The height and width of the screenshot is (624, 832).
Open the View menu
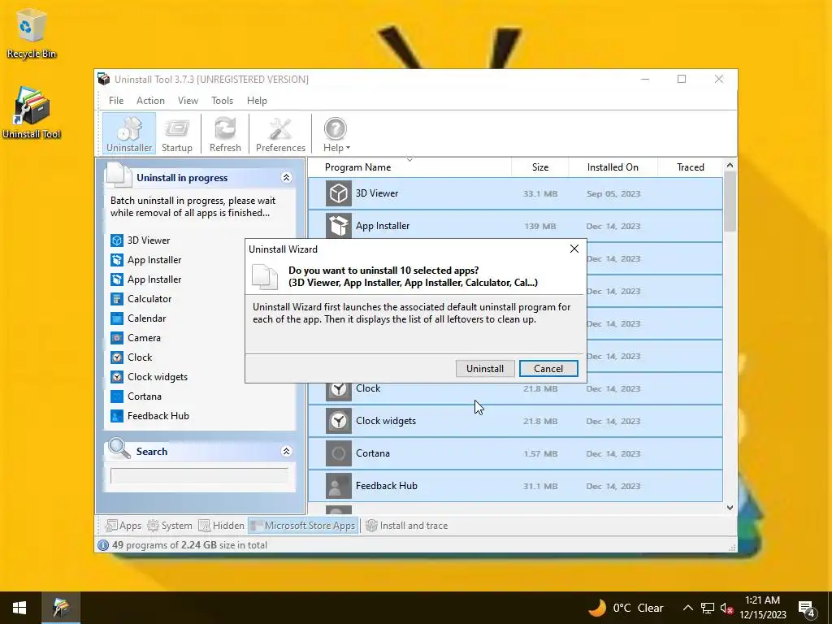188,100
